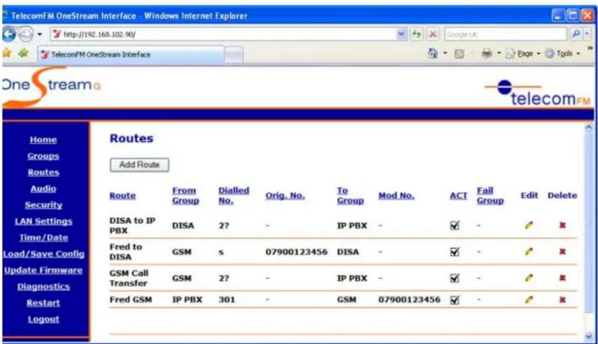This screenshot has height=344, width=598.
Task: Click the search magnifier icon
Action: tap(576, 34)
